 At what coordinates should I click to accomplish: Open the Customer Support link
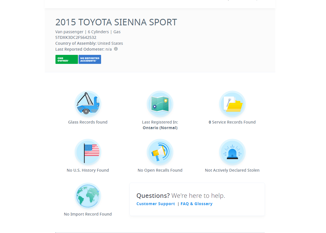tap(156, 204)
